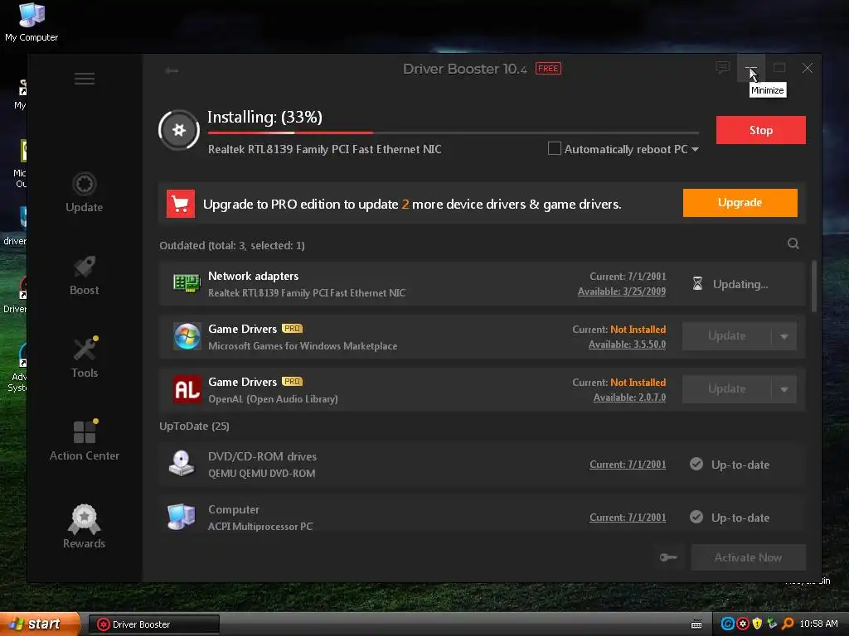The height and width of the screenshot is (636, 849).
Task: Click 'Outdated (total: 3, selected: 1)' text
Action: [232, 245]
